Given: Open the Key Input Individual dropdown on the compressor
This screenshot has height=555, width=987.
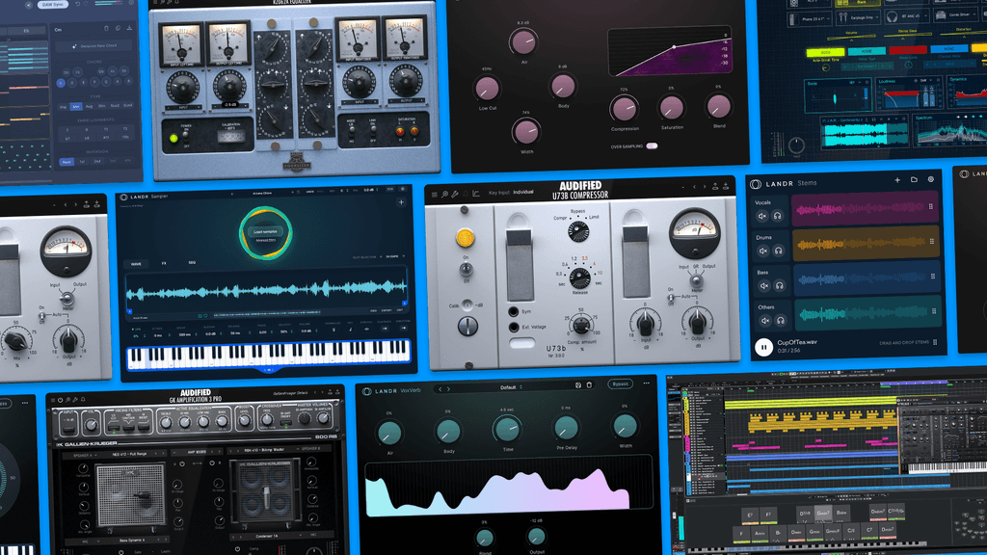Looking at the screenshot, I should tap(521, 191).
